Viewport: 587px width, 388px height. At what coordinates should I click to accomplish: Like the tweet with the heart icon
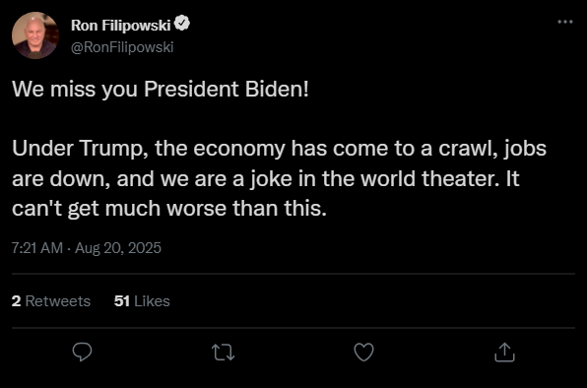pos(363,353)
